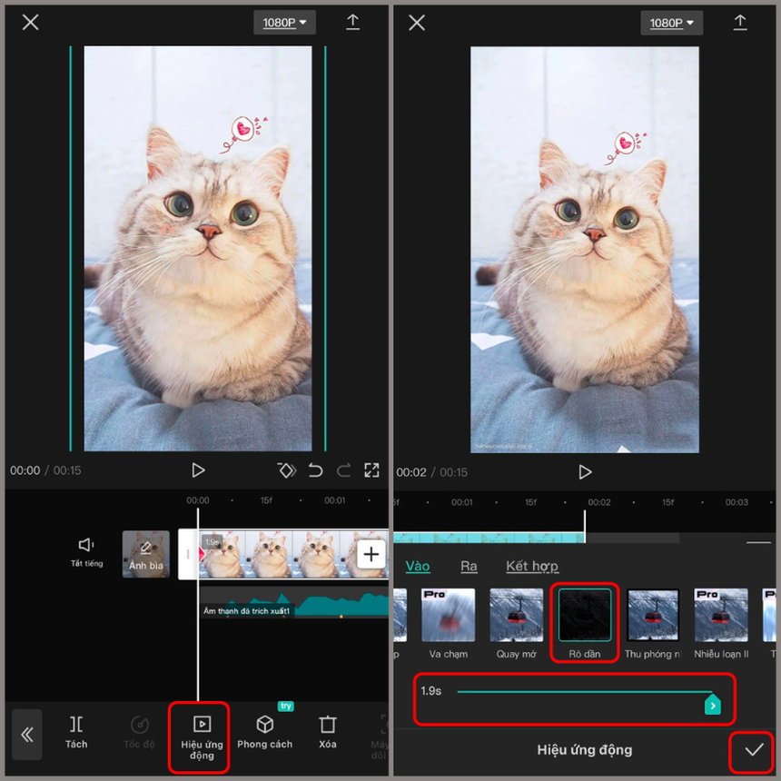
Task: Confirm animation with the checkmark button
Action: tap(753, 749)
